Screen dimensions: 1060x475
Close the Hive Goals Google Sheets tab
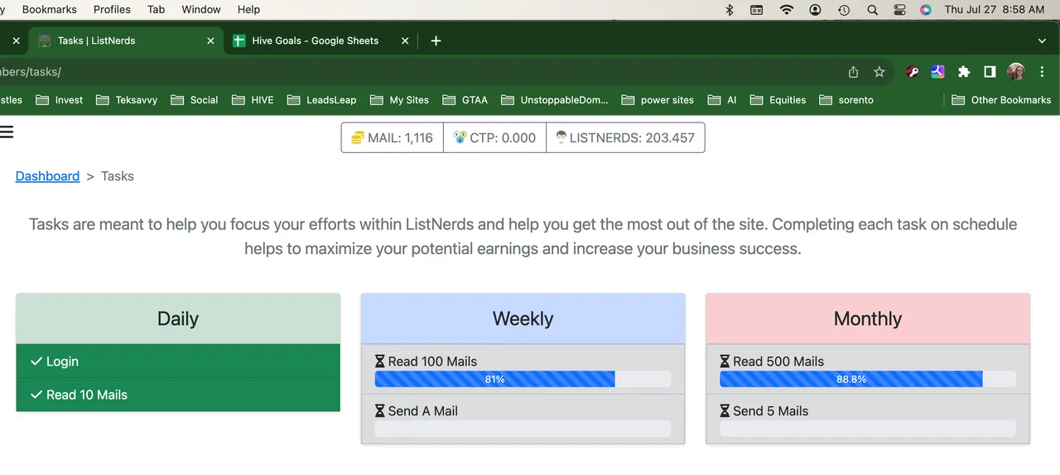click(405, 41)
